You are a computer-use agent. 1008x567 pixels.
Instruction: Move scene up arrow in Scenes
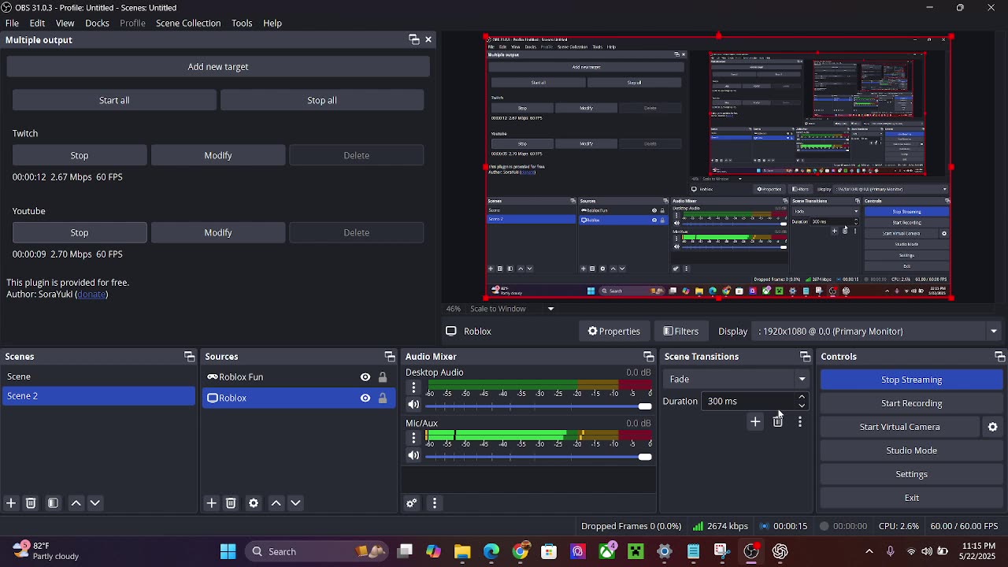76,503
